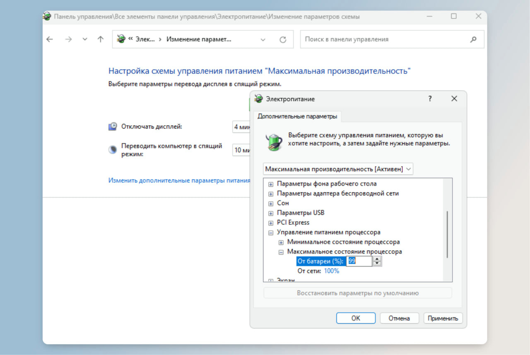Open the address bar history dropdown

point(263,40)
